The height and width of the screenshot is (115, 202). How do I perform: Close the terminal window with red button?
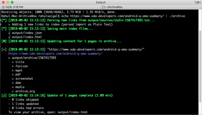3,2
